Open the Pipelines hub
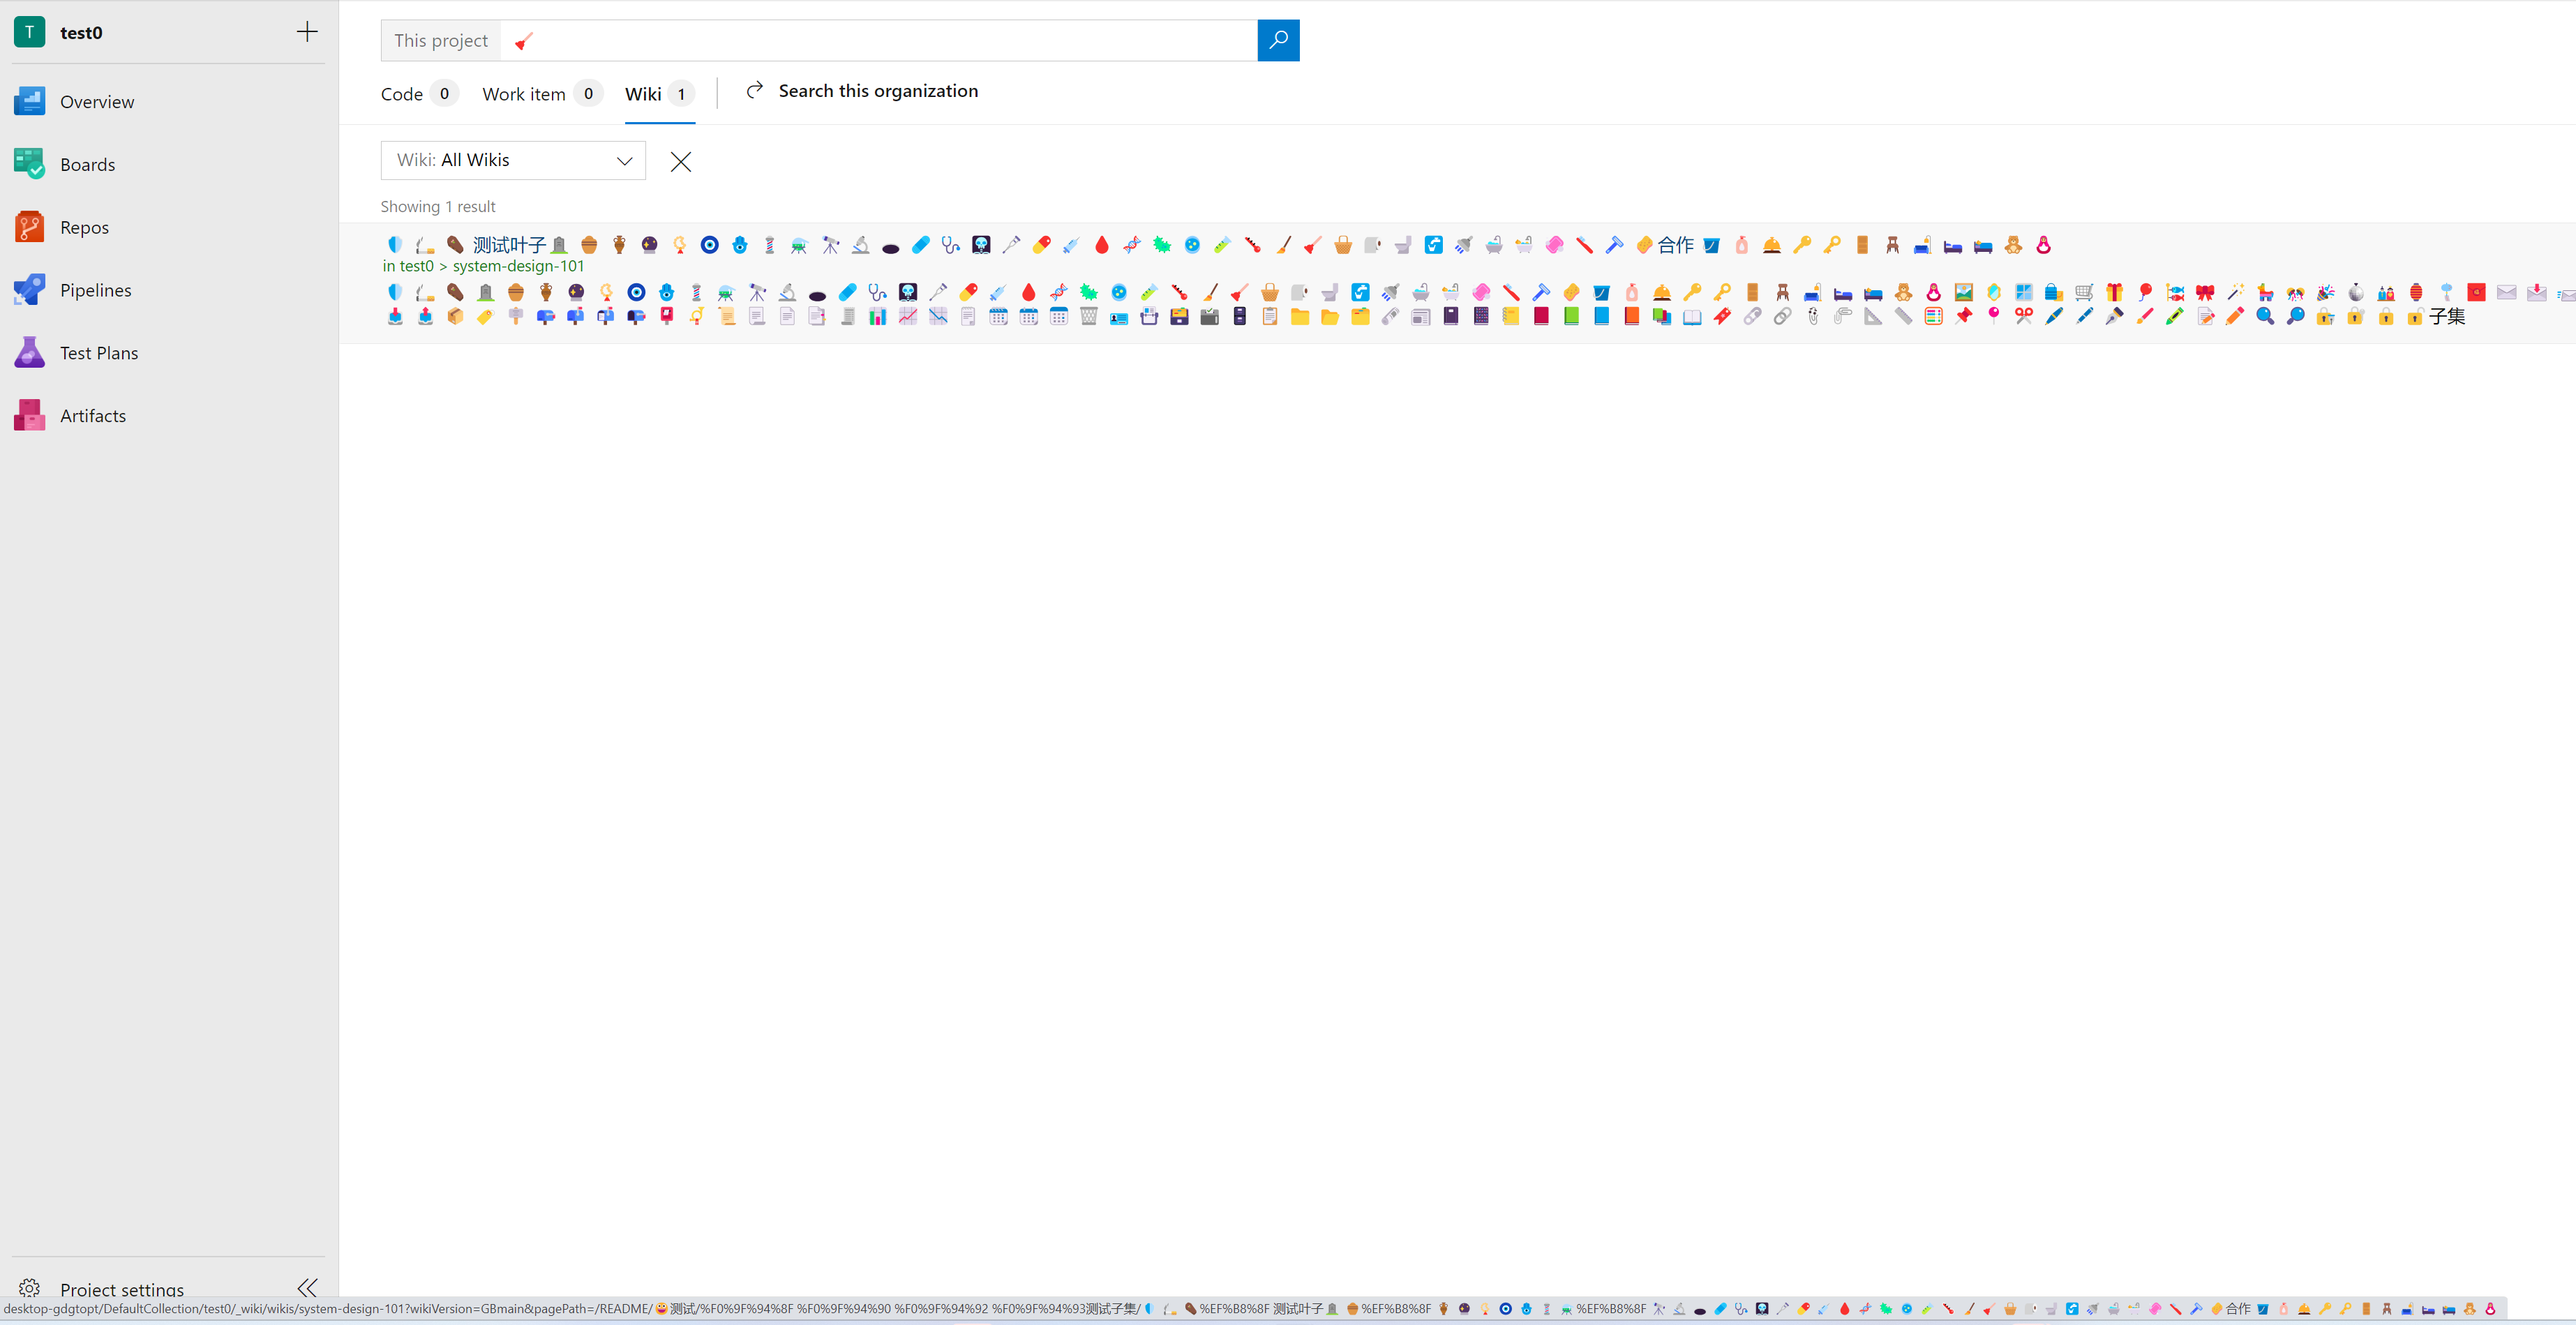 point(95,290)
